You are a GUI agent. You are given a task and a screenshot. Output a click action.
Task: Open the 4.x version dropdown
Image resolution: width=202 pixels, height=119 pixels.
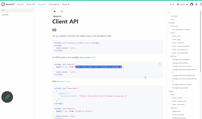(172, 4)
